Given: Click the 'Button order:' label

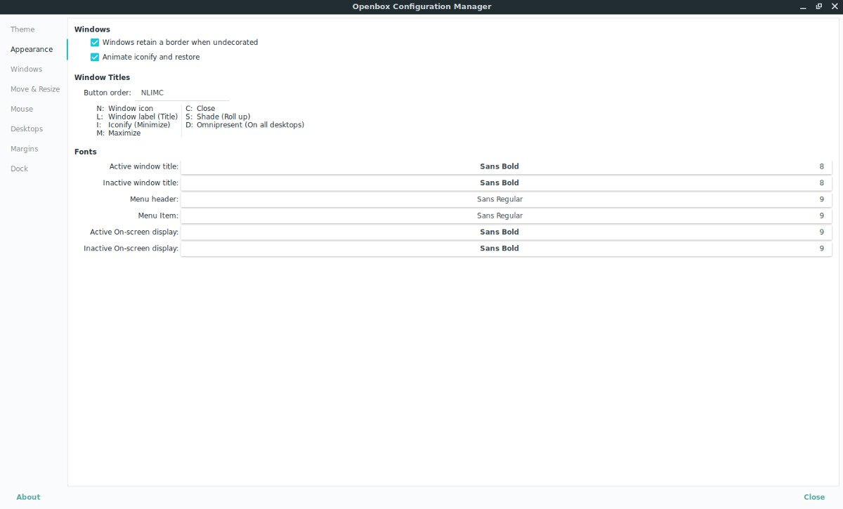Looking at the screenshot, I should coord(107,93).
